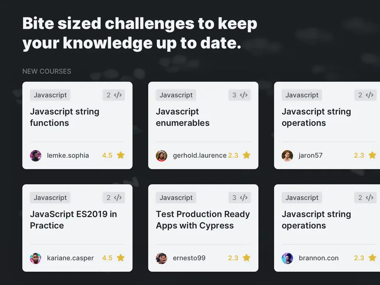Viewport: 380px width, 285px height.
Task: Open the Javascript enumerables course
Action: tap(182, 117)
